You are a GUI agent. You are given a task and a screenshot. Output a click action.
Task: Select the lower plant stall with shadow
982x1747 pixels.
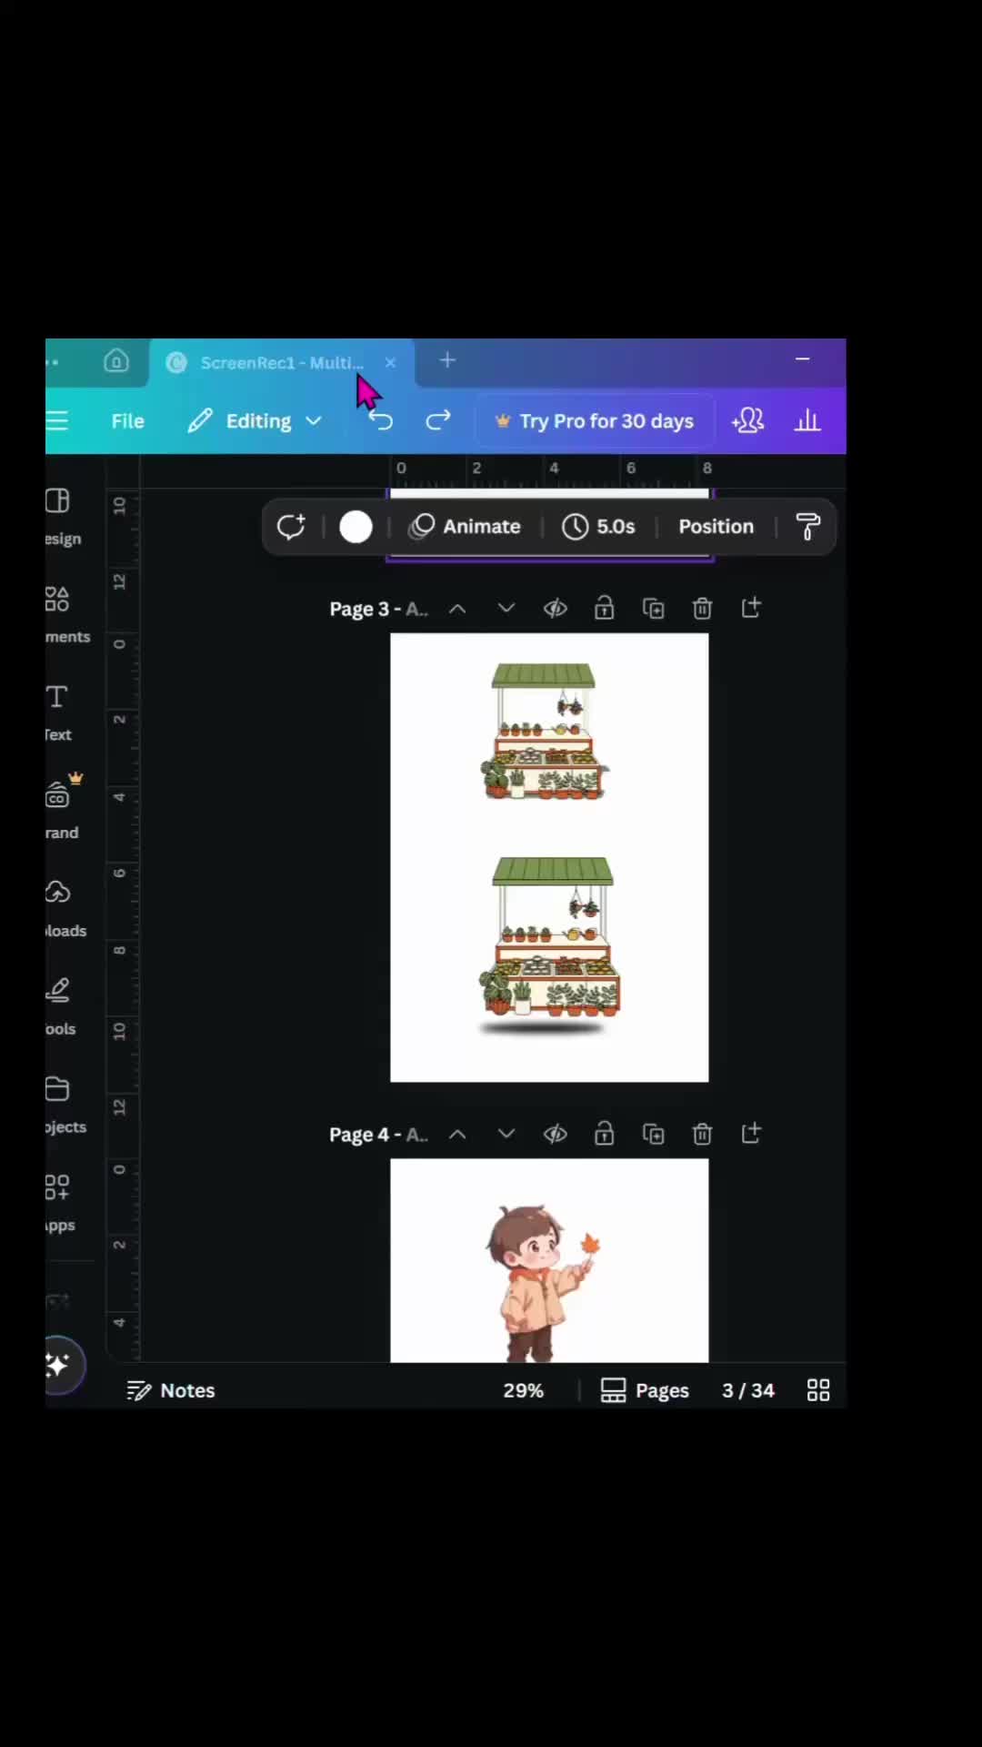coord(550,946)
